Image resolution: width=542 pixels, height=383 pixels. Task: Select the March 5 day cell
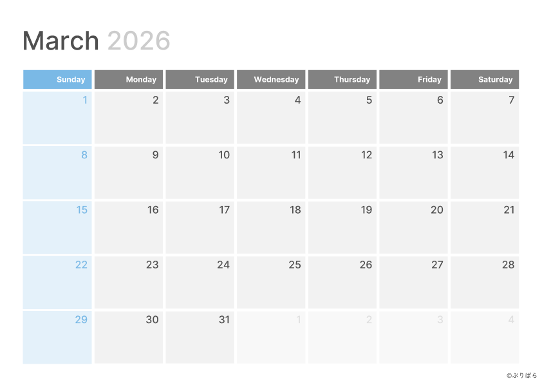[342, 118]
